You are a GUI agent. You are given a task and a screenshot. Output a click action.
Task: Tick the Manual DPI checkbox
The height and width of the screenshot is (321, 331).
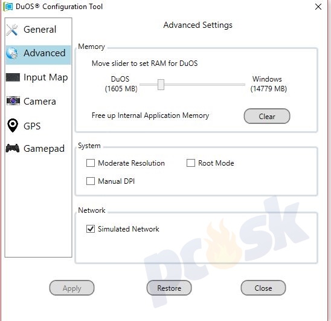click(91, 181)
